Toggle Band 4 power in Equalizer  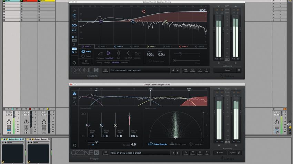click(131, 46)
